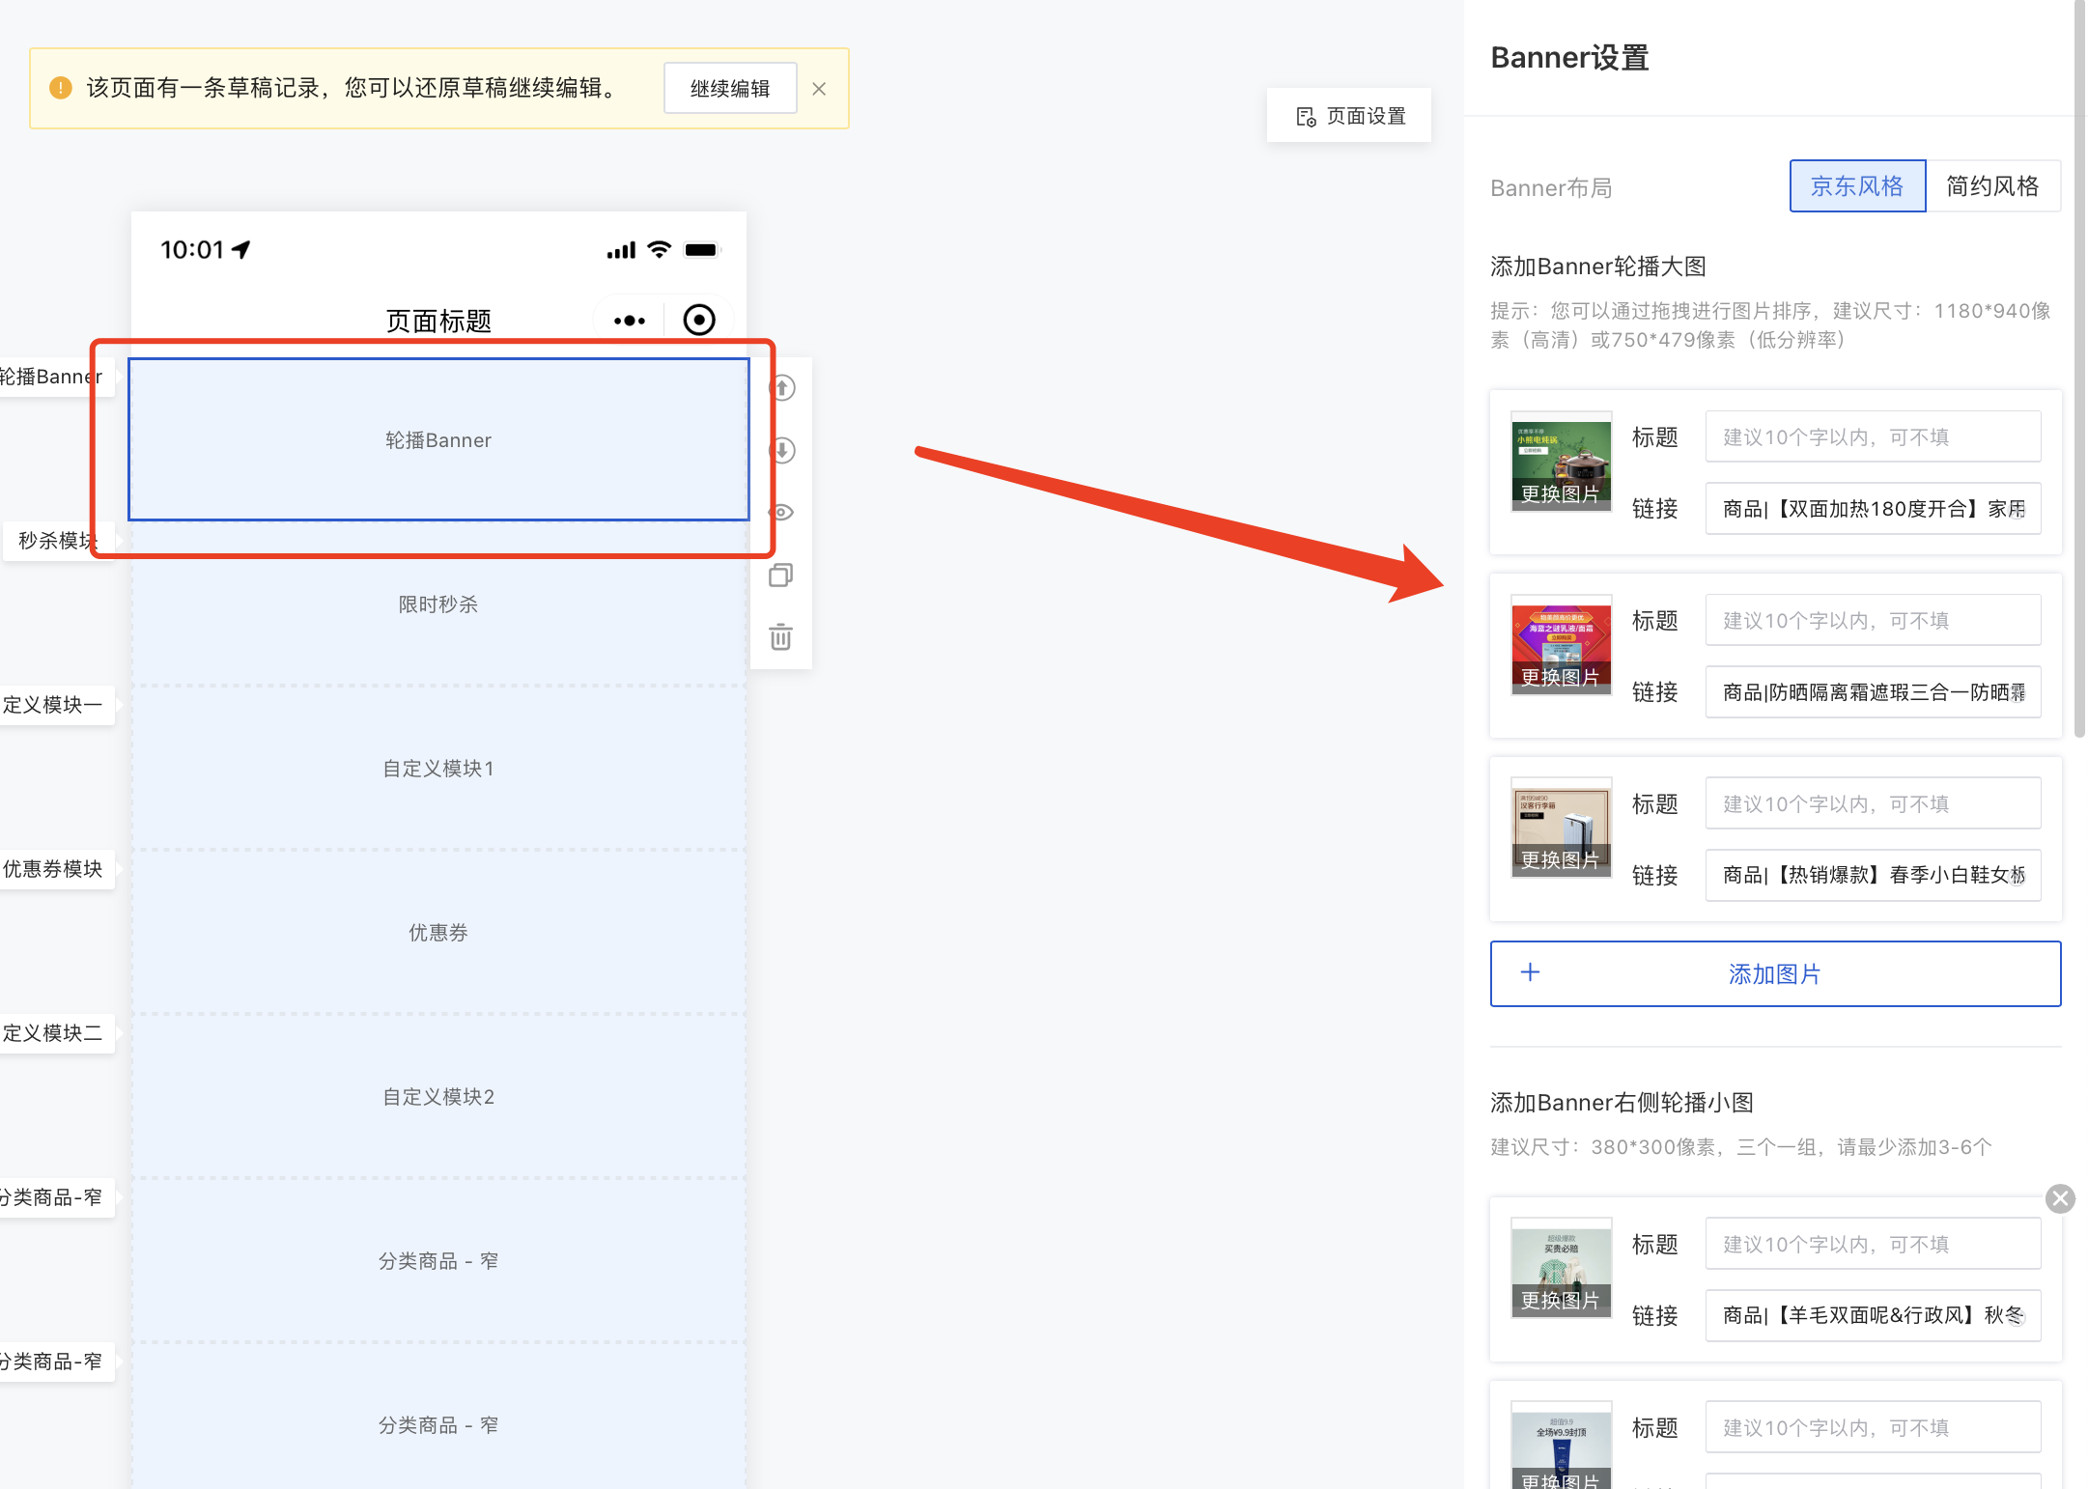
Task: Click 添加图片 to add a banner image
Action: [1775, 974]
